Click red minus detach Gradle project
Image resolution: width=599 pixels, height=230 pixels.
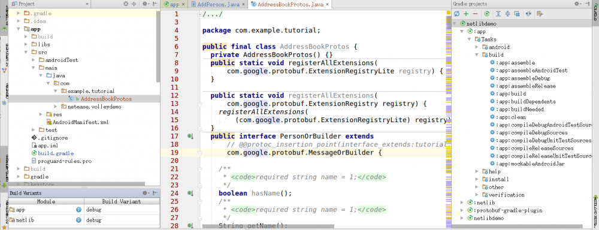tap(475, 14)
